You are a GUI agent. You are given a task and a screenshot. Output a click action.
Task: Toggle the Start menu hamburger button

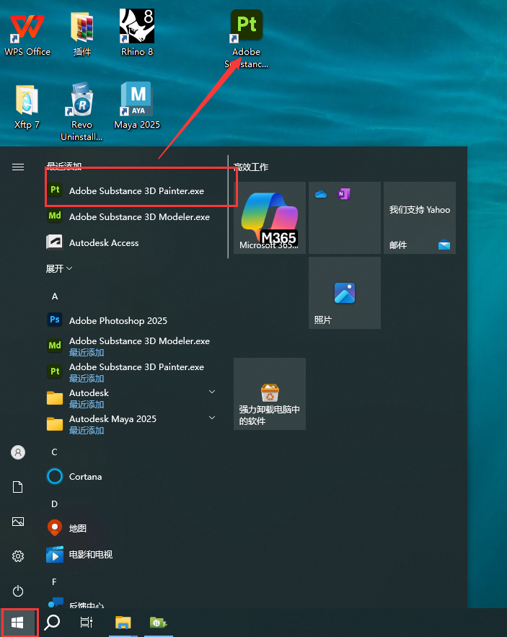pyautogui.click(x=18, y=167)
